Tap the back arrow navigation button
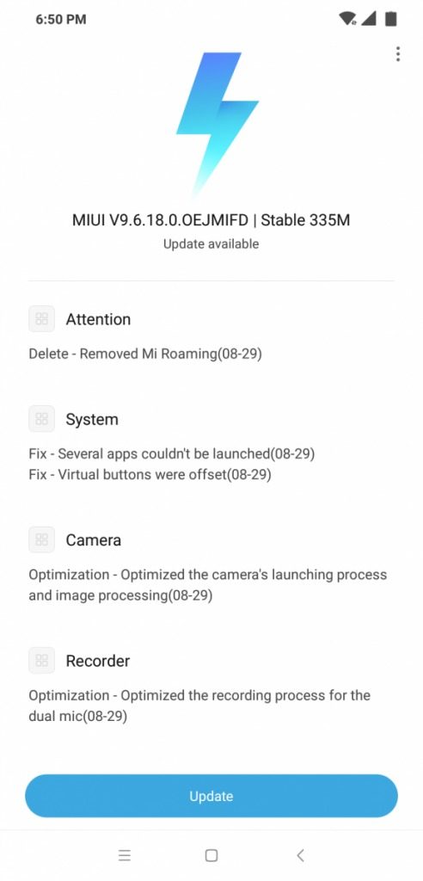 (300, 856)
